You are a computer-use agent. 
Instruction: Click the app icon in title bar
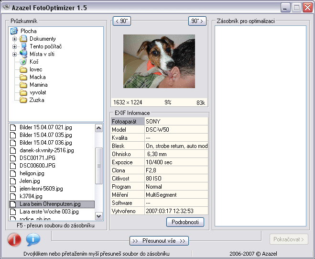pos(6,8)
